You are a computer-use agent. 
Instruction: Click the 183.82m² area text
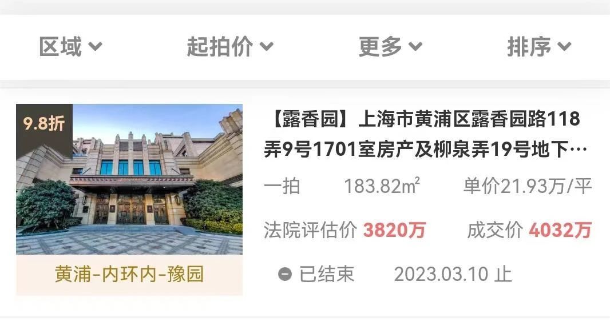click(x=382, y=186)
